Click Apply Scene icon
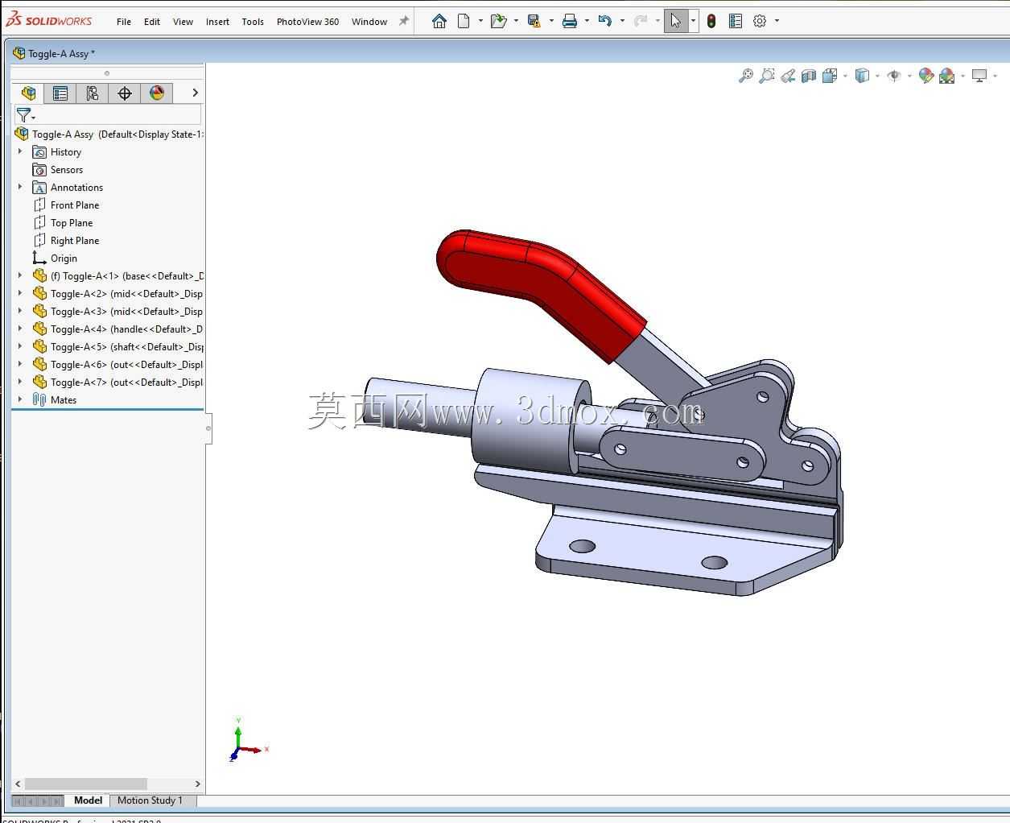 [947, 76]
